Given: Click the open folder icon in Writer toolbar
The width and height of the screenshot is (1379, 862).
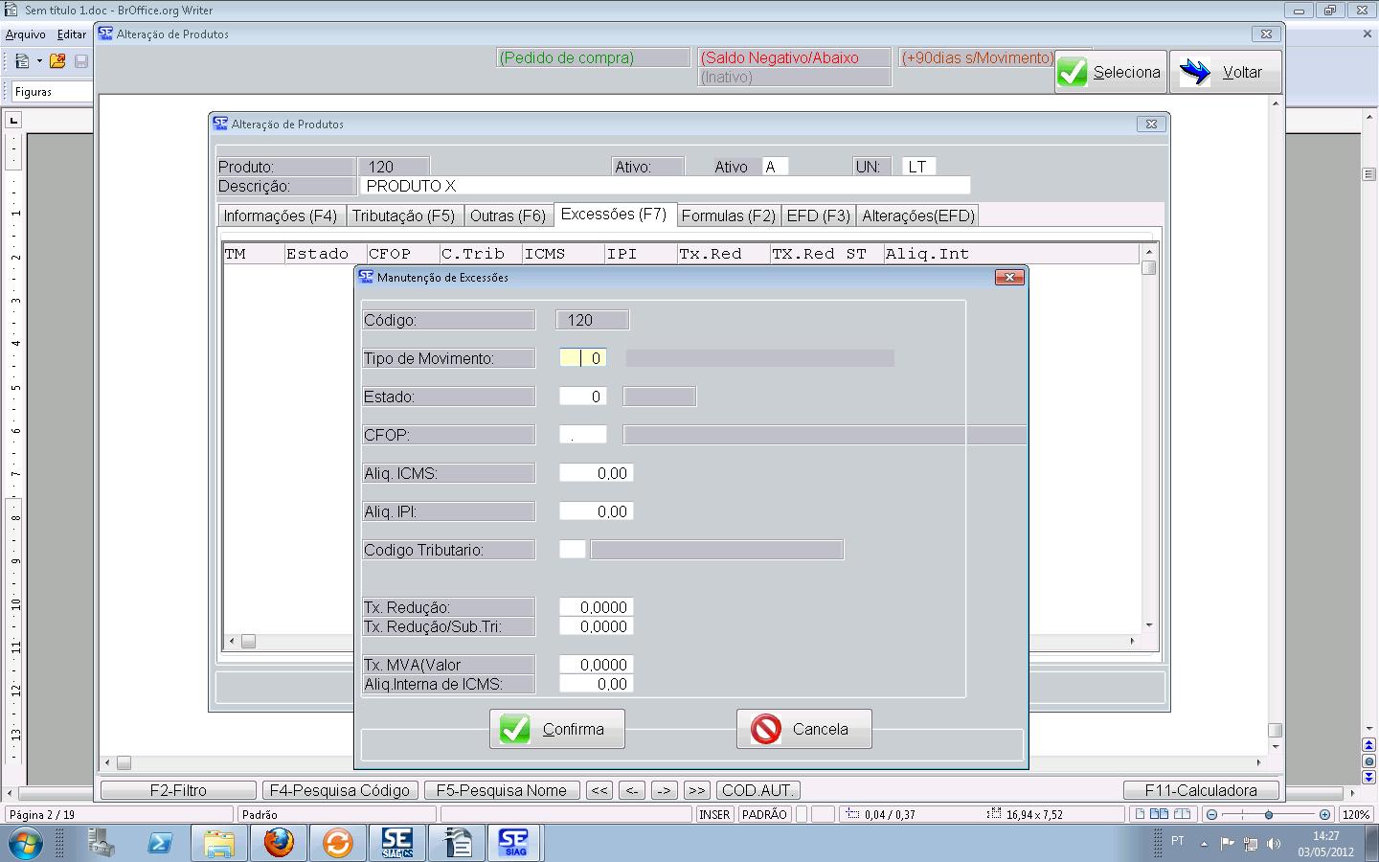Looking at the screenshot, I should click(x=57, y=61).
